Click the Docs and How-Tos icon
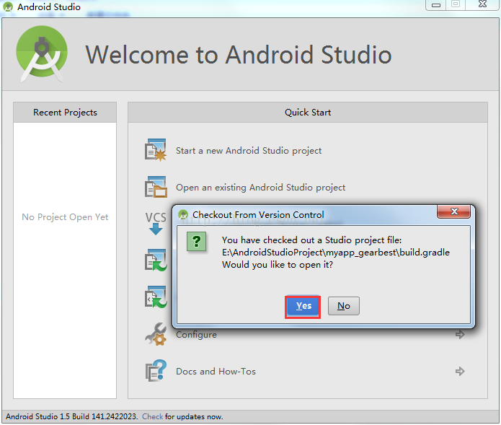This screenshot has height=425, width=501. click(x=156, y=371)
